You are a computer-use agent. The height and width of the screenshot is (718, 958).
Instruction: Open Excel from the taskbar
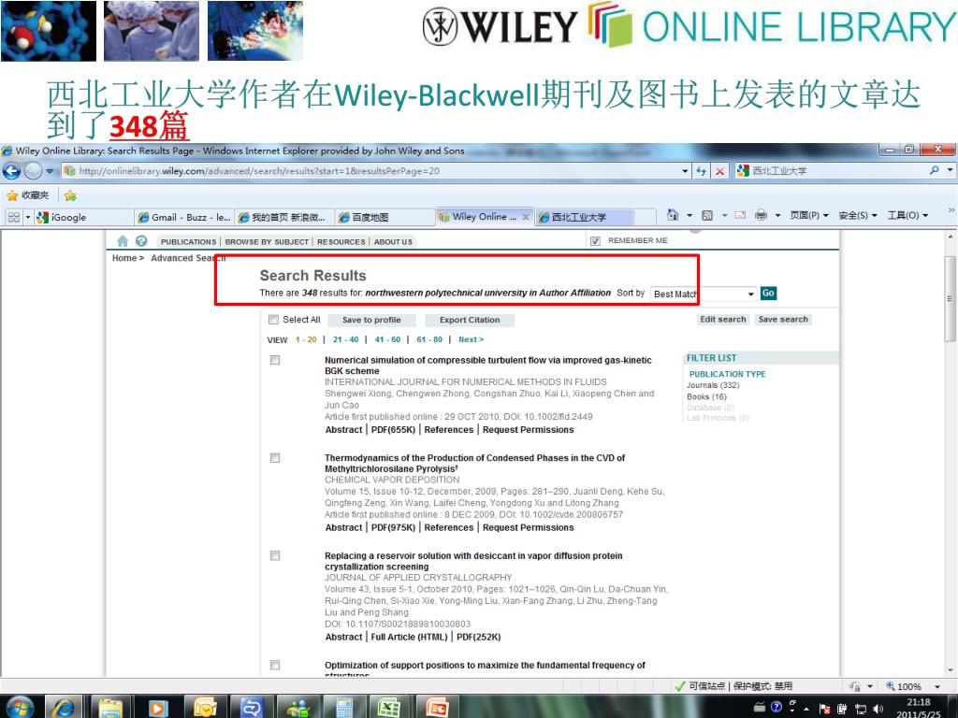(388, 707)
